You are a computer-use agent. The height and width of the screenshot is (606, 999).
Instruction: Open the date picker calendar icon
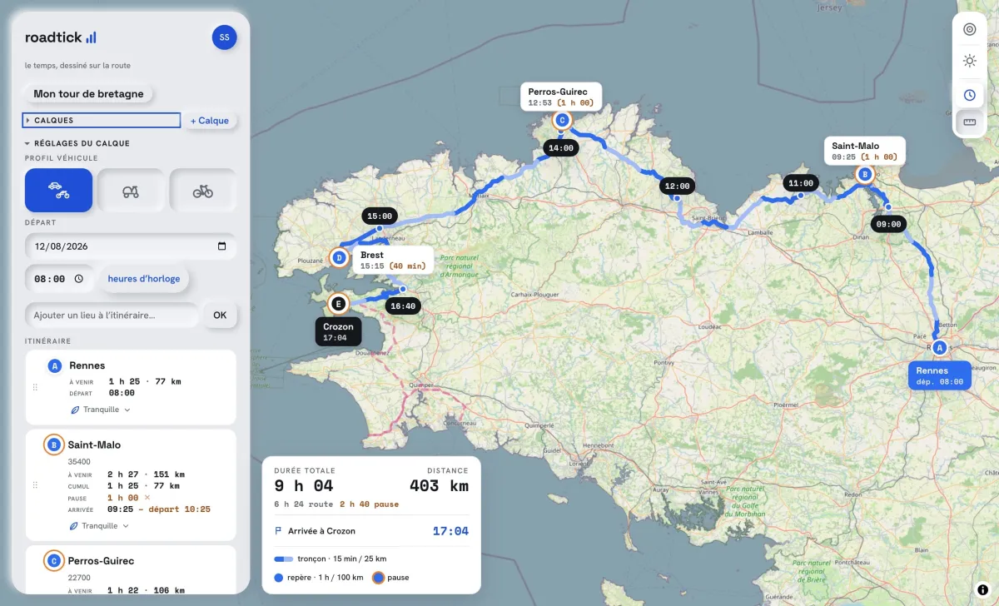(x=221, y=246)
